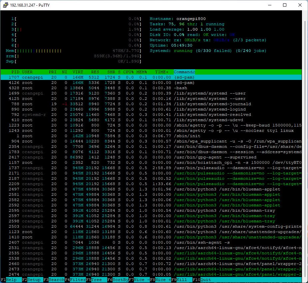Sort by the PID column header

coord(15,72)
